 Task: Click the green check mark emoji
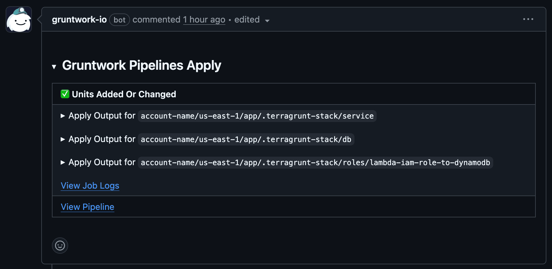pos(65,94)
